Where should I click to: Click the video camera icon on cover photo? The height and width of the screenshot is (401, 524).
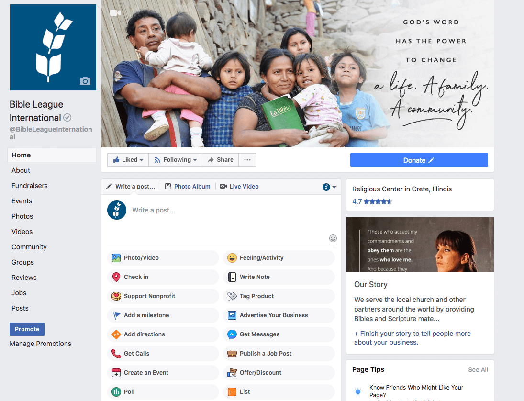(x=115, y=13)
